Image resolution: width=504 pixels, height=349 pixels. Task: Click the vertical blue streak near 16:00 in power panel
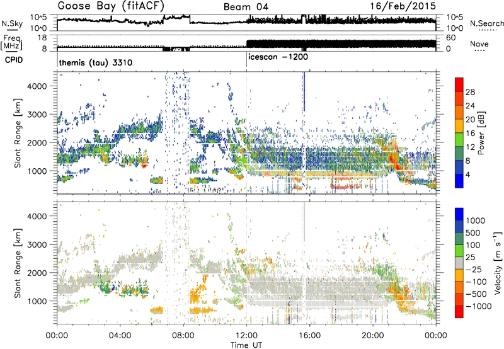coord(304,91)
